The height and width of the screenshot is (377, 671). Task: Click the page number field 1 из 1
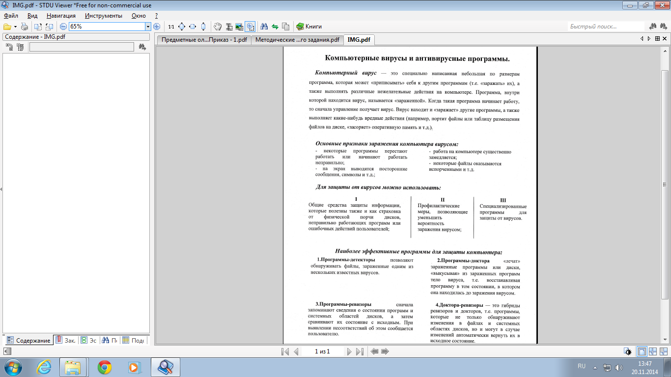322,351
